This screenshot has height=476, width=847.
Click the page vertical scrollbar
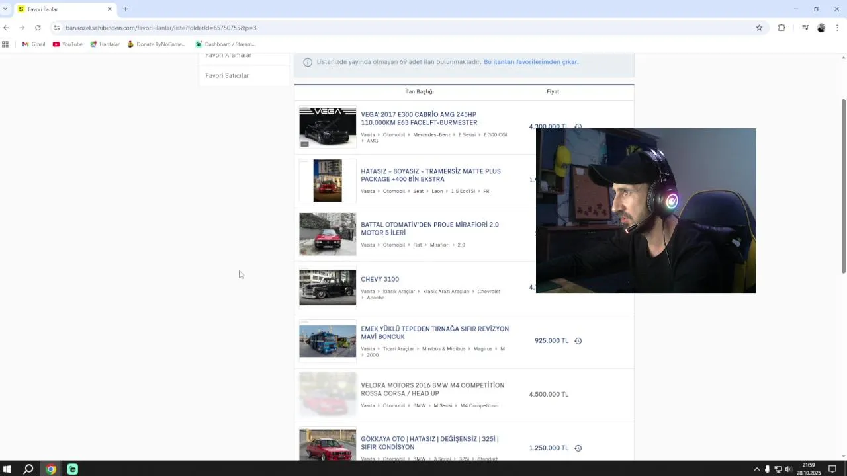(x=843, y=185)
